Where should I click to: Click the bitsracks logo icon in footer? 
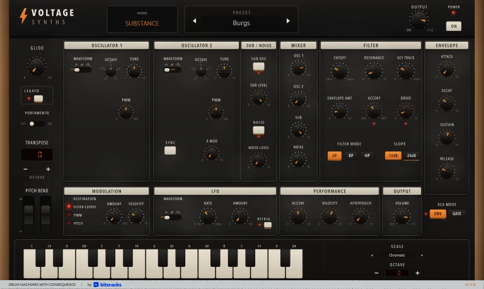click(x=96, y=285)
